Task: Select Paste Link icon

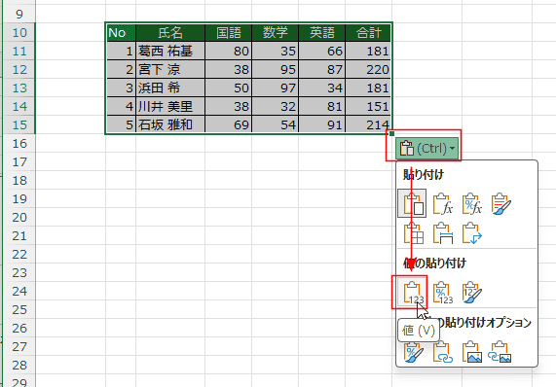Action: pyautogui.click(x=442, y=352)
